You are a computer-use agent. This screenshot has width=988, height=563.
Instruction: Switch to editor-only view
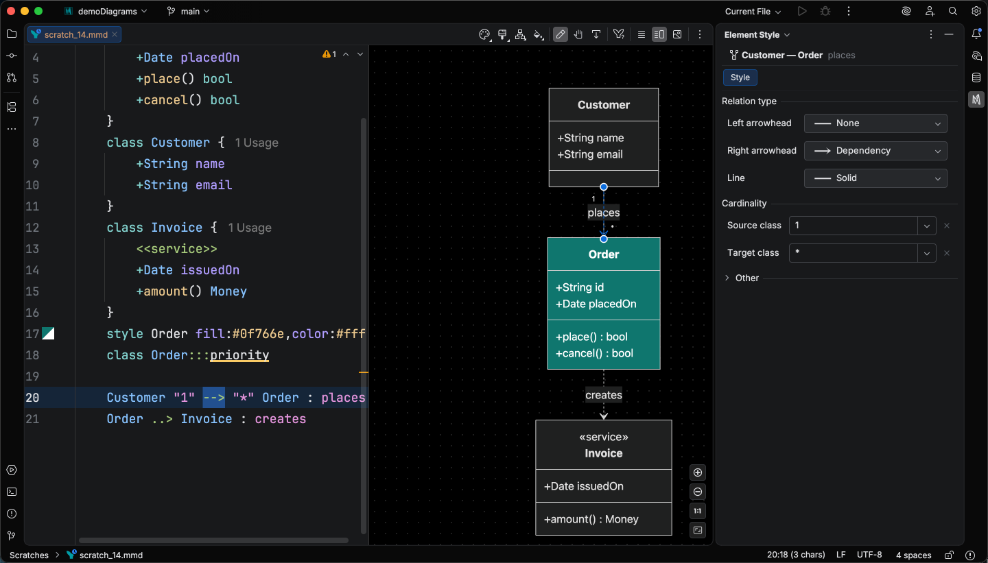point(642,34)
